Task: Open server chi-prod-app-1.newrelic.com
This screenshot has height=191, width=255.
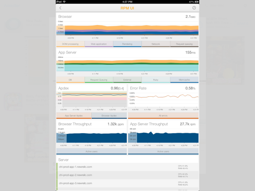Action: click(x=127, y=167)
